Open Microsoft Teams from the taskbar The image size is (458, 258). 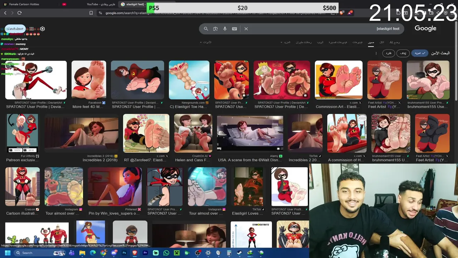(x=72, y=253)
